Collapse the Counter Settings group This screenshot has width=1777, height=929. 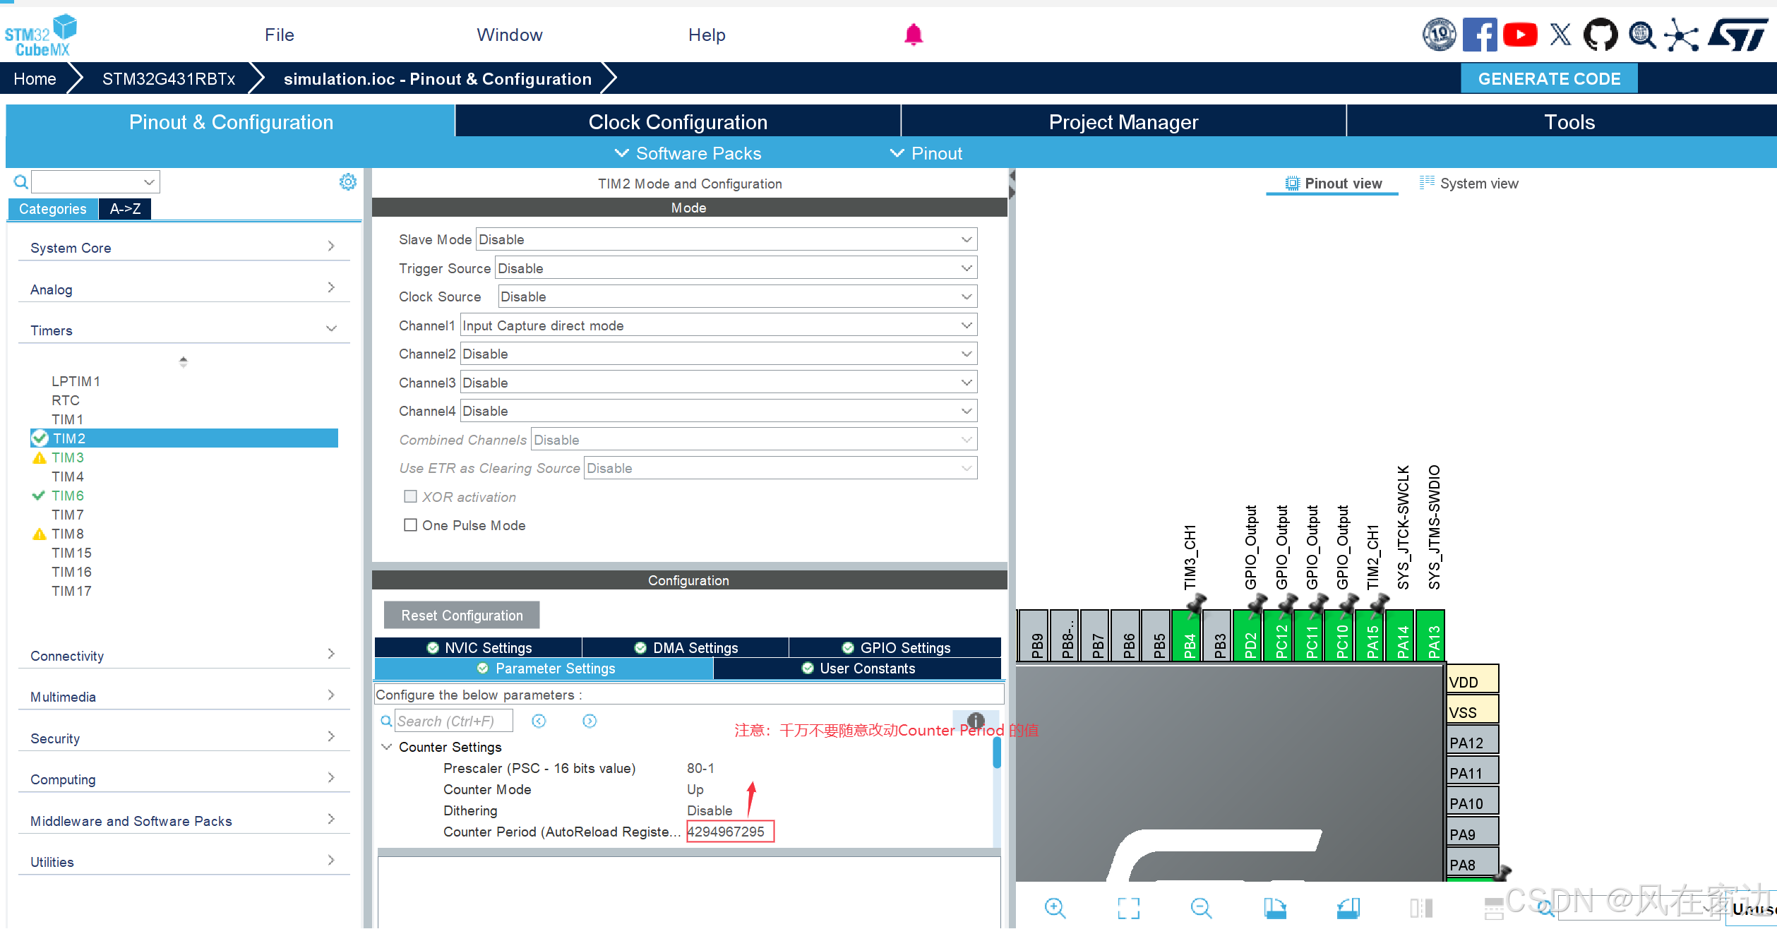click(x=386, y=747)
